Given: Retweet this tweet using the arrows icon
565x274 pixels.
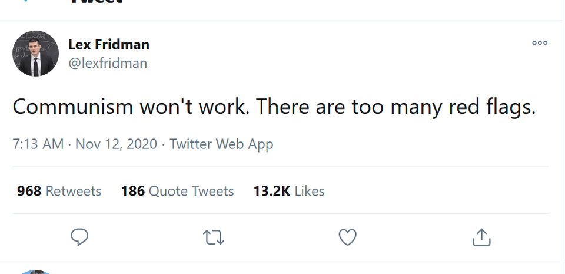Looking at the screenshot, I should pyautogui.click(x=213, y=237).
